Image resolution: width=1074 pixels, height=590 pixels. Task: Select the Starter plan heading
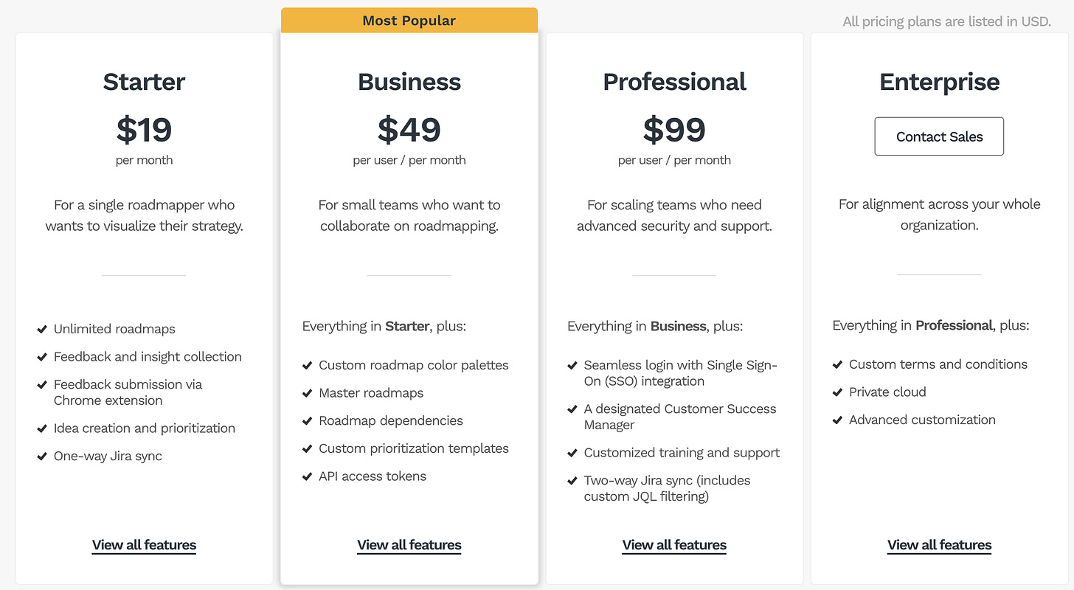point(144,82)
